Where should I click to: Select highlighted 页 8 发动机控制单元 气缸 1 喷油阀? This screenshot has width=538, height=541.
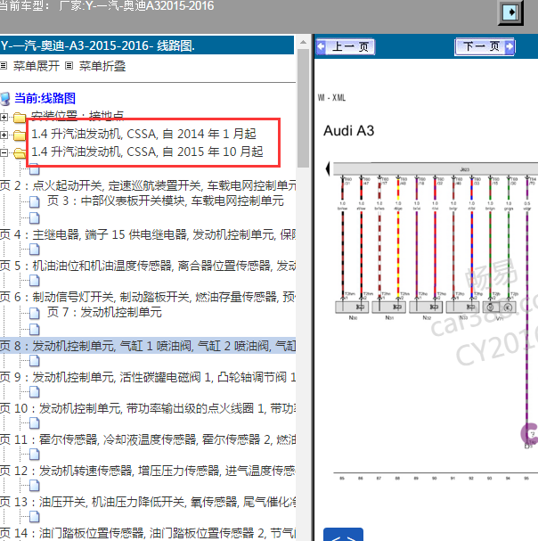pyautogui.click(x=148, y=346)
